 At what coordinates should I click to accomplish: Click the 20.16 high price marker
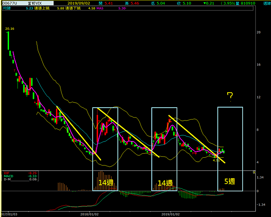(x=9, y=29)
